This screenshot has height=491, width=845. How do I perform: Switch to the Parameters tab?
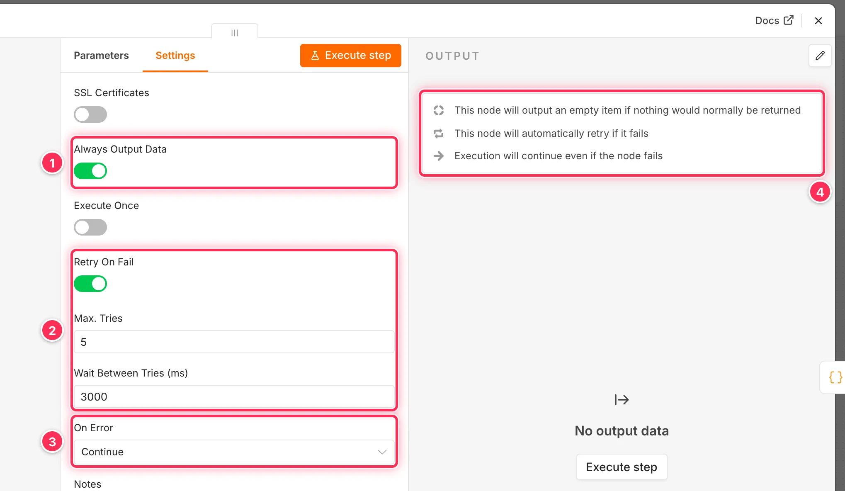101,56
